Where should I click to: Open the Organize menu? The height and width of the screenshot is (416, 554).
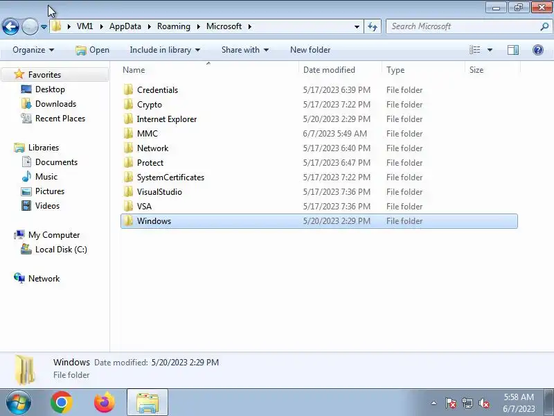(33, 50)
